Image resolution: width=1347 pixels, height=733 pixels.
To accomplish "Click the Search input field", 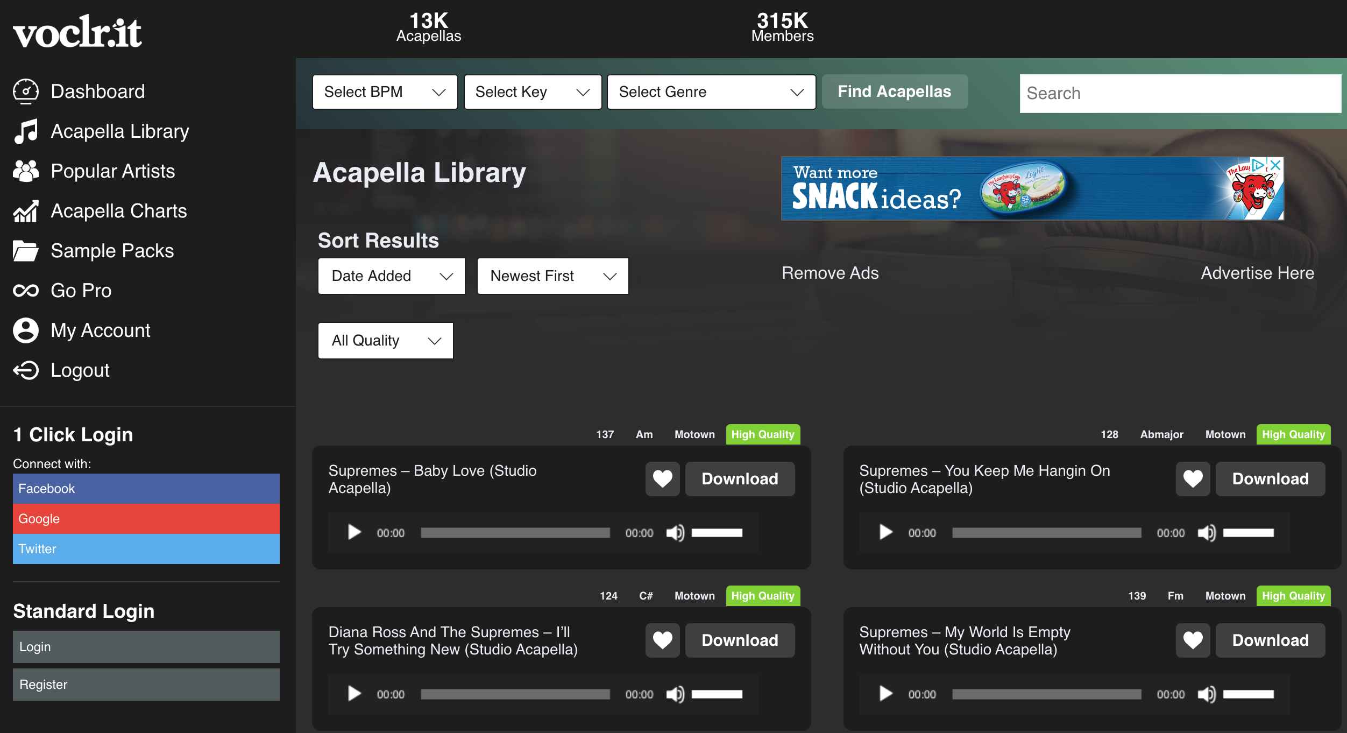I will click(1180, 94).
